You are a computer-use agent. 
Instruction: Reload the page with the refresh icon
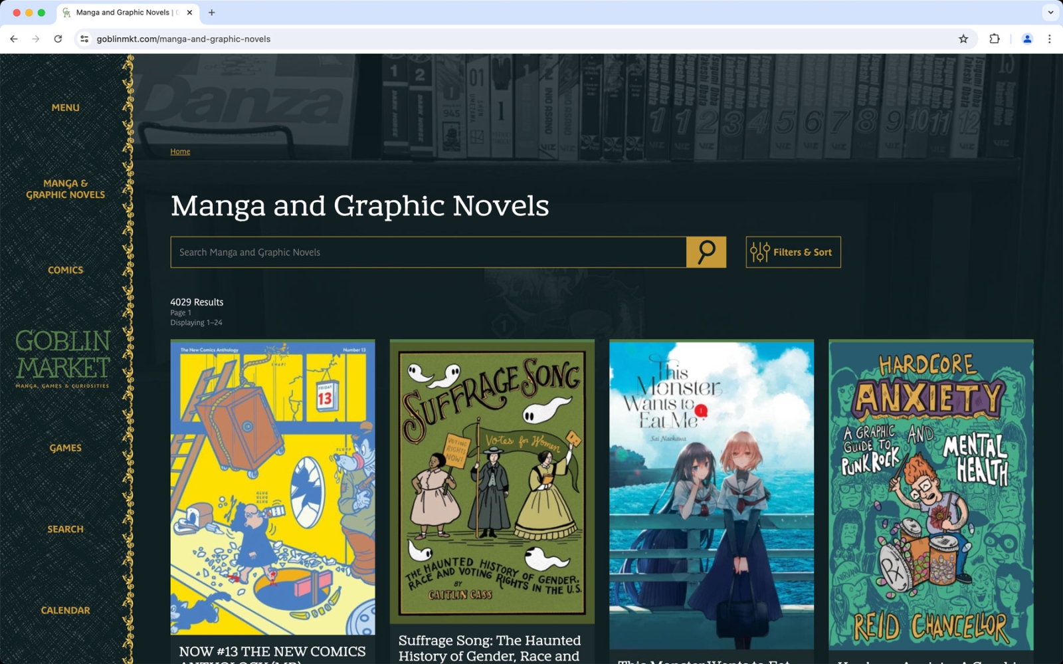58,39
